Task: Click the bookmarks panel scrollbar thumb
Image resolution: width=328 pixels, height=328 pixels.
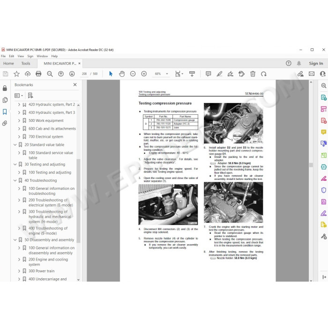Action: pos(78,201)
